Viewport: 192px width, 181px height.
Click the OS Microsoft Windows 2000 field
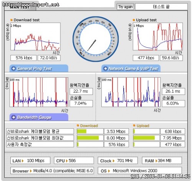(x=140, y=171)
